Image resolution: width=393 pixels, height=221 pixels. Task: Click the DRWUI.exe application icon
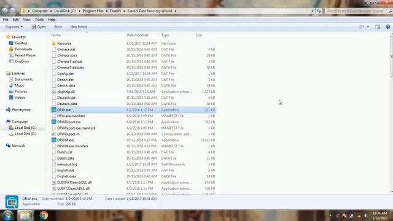53,140
